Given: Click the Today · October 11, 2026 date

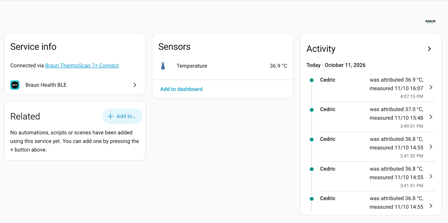Looking at the screenshot, I should tap(336, 65).
